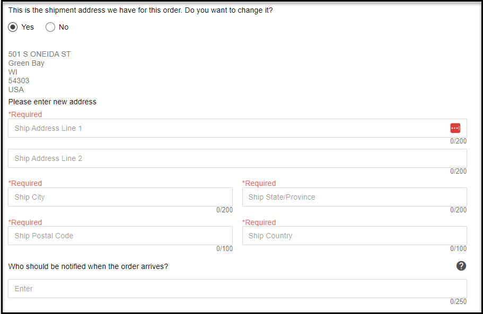This screenshot has width=483, height=314.
Task: Click into Ship Address Line 2 field
Action: [237, 158]
